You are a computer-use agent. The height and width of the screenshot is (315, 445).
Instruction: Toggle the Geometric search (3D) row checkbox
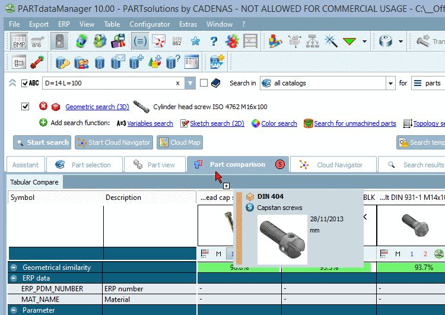pyautogui.click(x=26, y=106)
